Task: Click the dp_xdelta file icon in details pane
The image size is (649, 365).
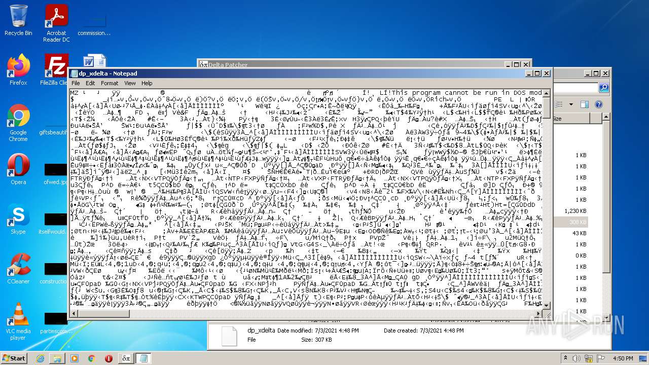Action: pos(229,336)
